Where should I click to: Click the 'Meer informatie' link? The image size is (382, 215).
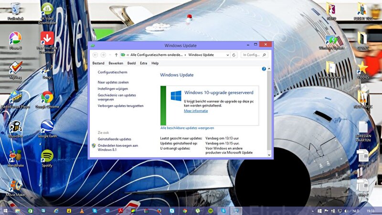tap(196, 111)
